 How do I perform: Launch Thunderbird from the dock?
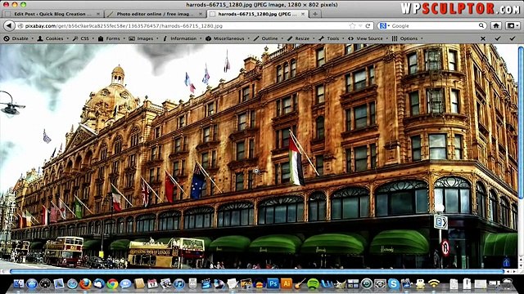(x=99, y=283)
